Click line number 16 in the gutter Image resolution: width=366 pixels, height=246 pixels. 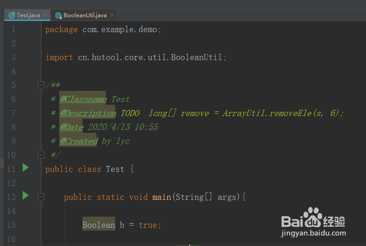pos(12,239)
